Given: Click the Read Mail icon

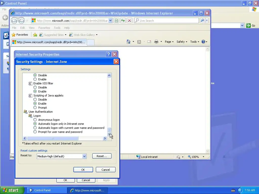Looking at the screenshot, I should pyautogui.click(x=149, y=42).
